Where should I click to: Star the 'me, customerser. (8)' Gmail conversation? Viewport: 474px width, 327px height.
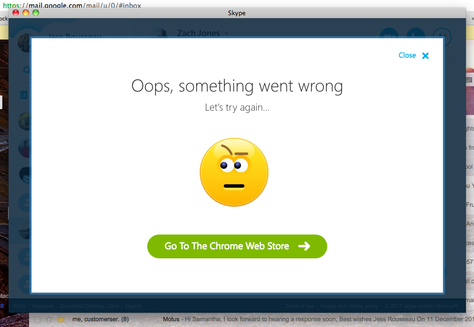(49, 319)
